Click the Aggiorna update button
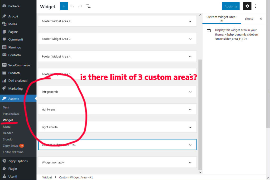270x180 pixels. pyautogui.click(x=230, y=6)
